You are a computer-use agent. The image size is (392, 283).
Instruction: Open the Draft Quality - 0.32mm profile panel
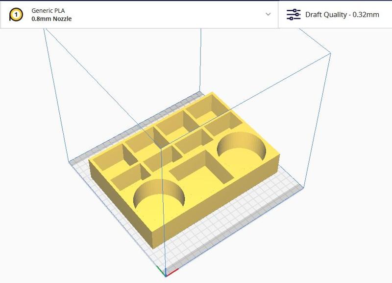pos(335,15)
